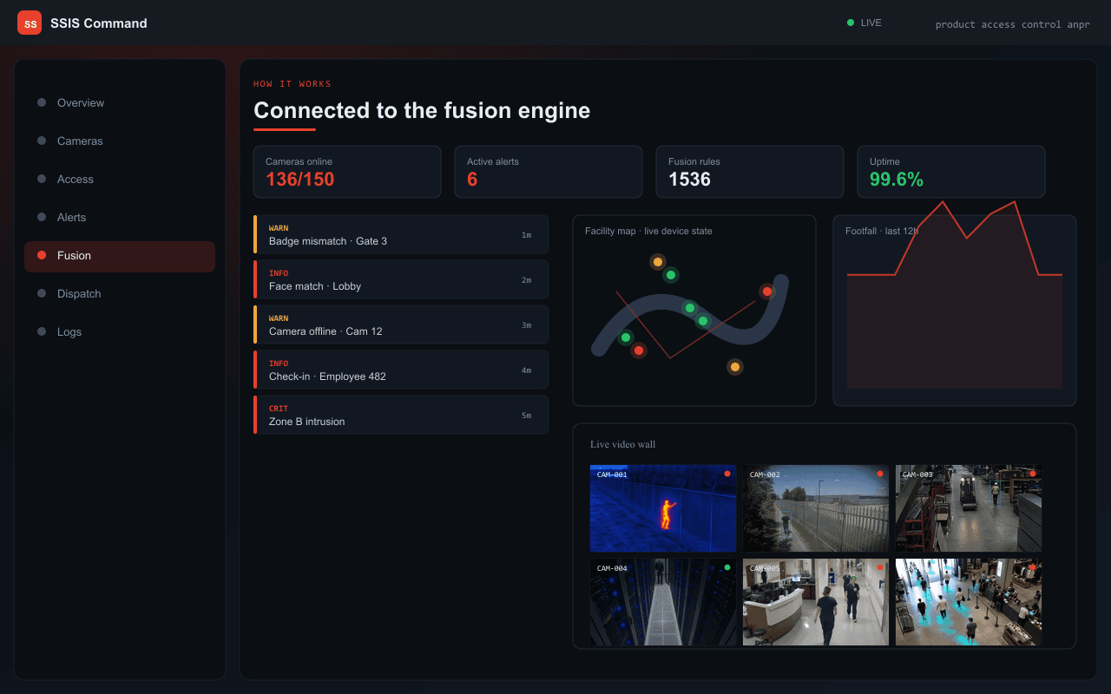Click the red SS app logo

click(x=30, y=23)
